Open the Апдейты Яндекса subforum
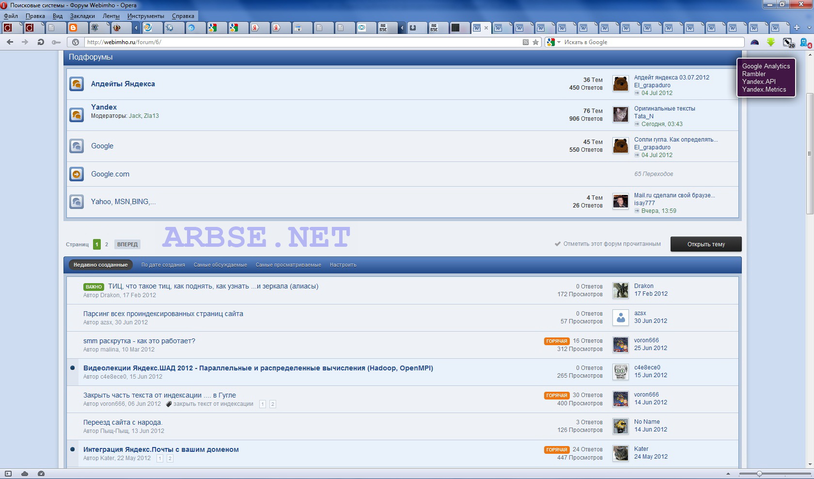 coord(123,84)
